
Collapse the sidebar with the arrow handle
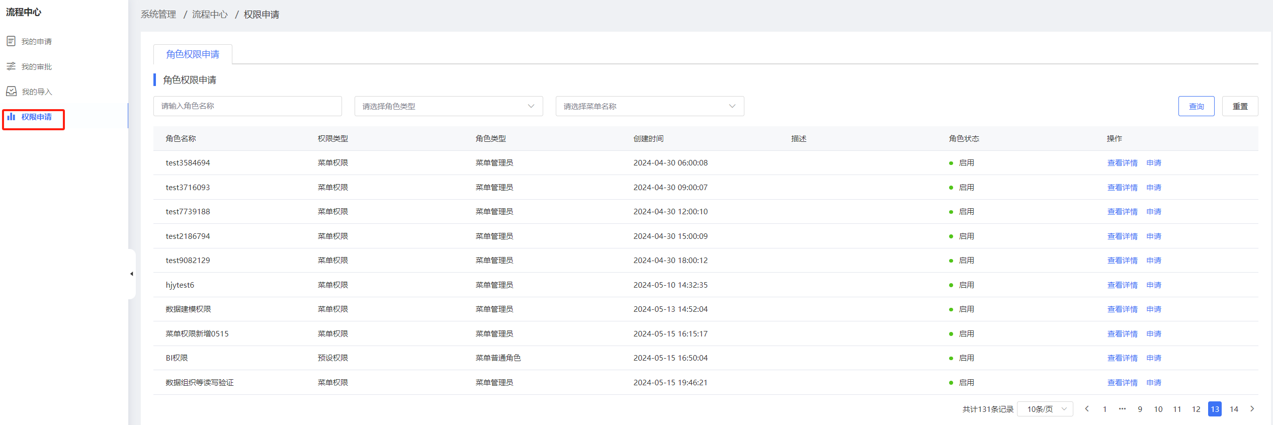pos(132,274)
